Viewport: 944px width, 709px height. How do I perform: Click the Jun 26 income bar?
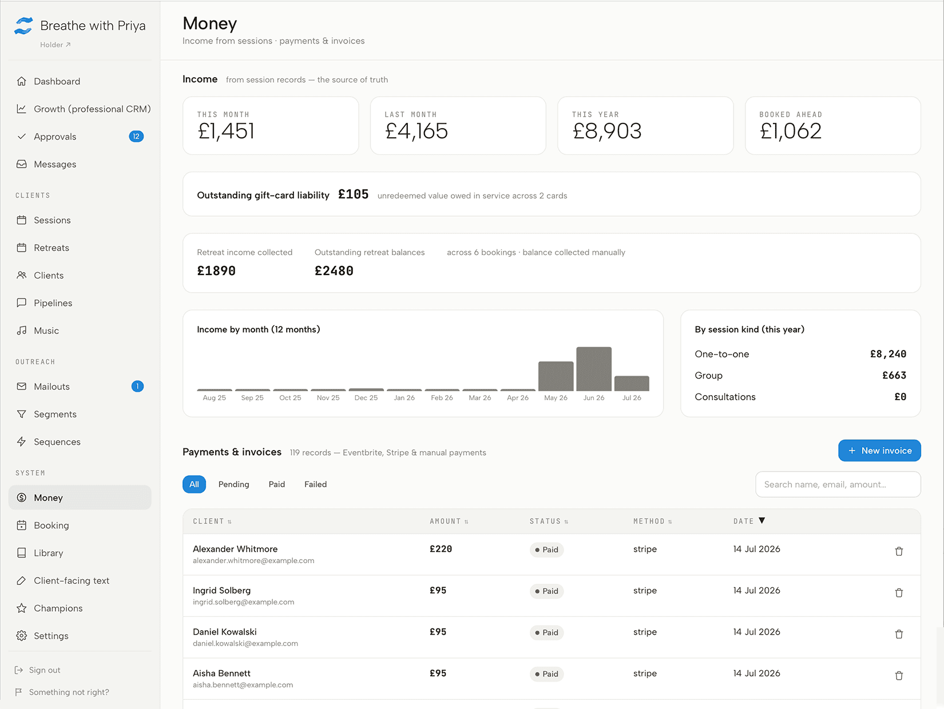[x=594, y=369]
